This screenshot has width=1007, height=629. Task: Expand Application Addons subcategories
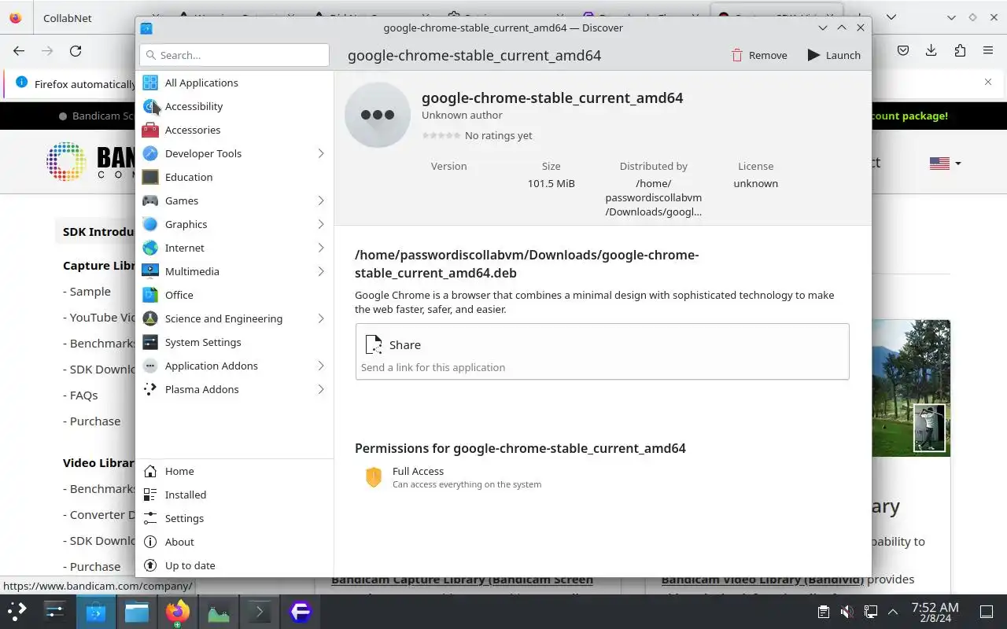[321, 366]
